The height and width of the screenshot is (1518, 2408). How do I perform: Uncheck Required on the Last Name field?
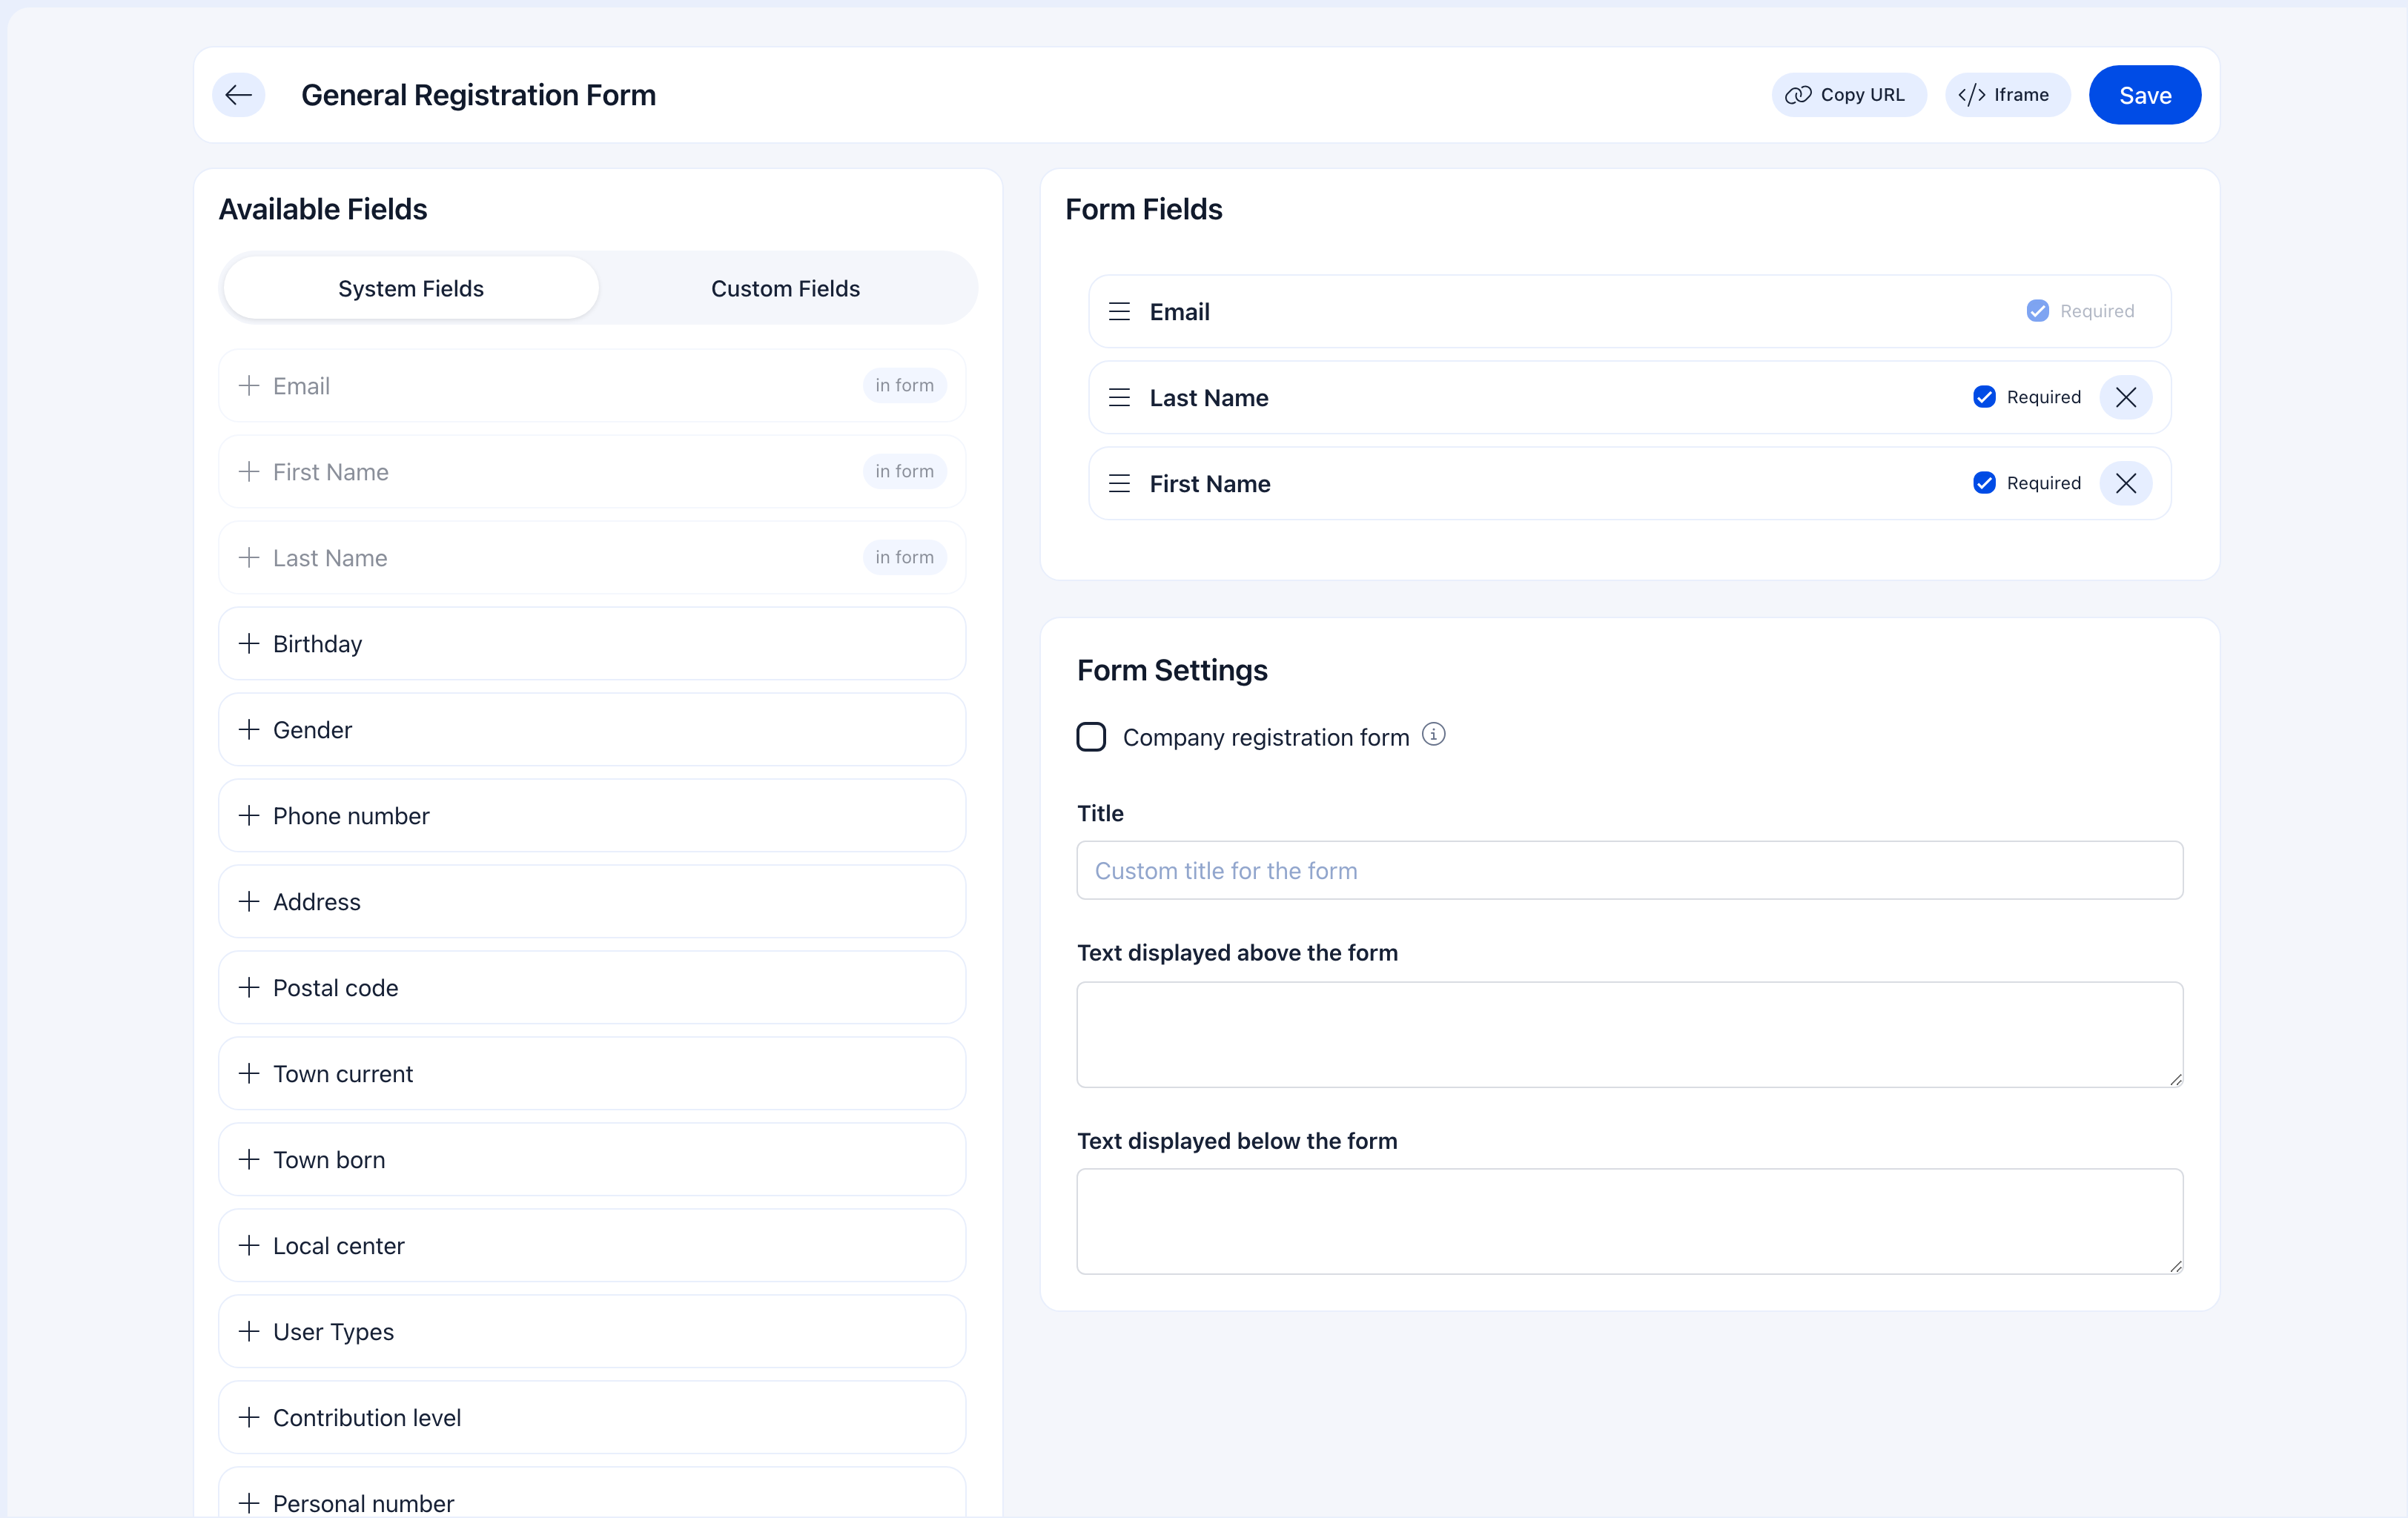(x=1985, y=397)
